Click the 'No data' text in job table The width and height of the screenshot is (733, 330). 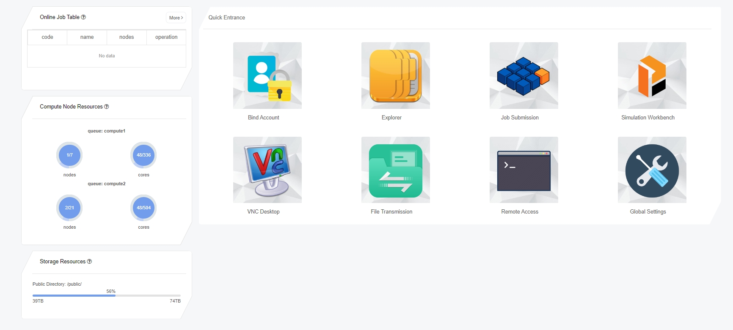click(107, 56)
